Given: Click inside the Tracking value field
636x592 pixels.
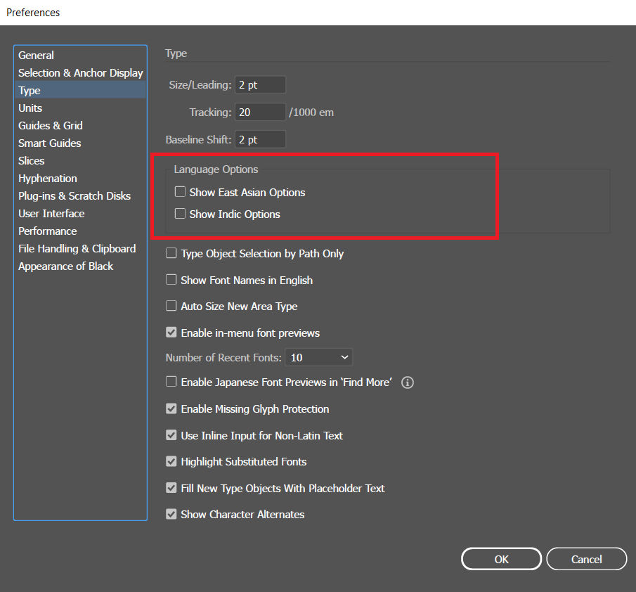Looking at the screenshot, I should coord(260,112).
